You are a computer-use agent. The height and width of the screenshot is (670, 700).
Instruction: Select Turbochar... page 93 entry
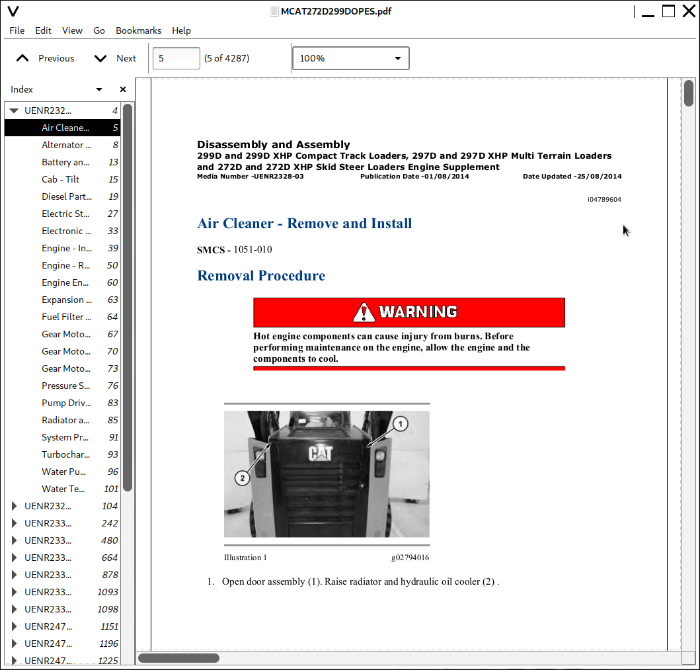coord(63,454)
